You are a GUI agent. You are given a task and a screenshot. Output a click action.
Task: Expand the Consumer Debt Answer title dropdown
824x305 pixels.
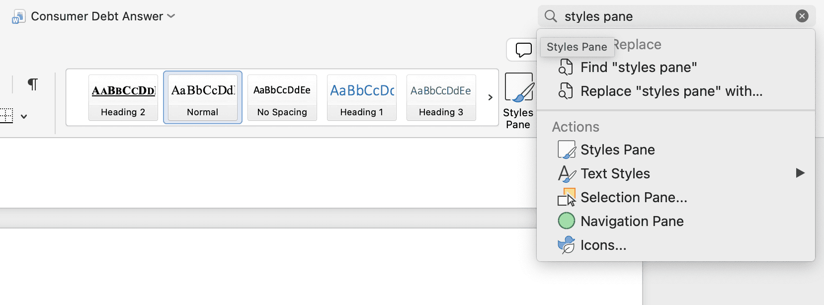point(170,16)
